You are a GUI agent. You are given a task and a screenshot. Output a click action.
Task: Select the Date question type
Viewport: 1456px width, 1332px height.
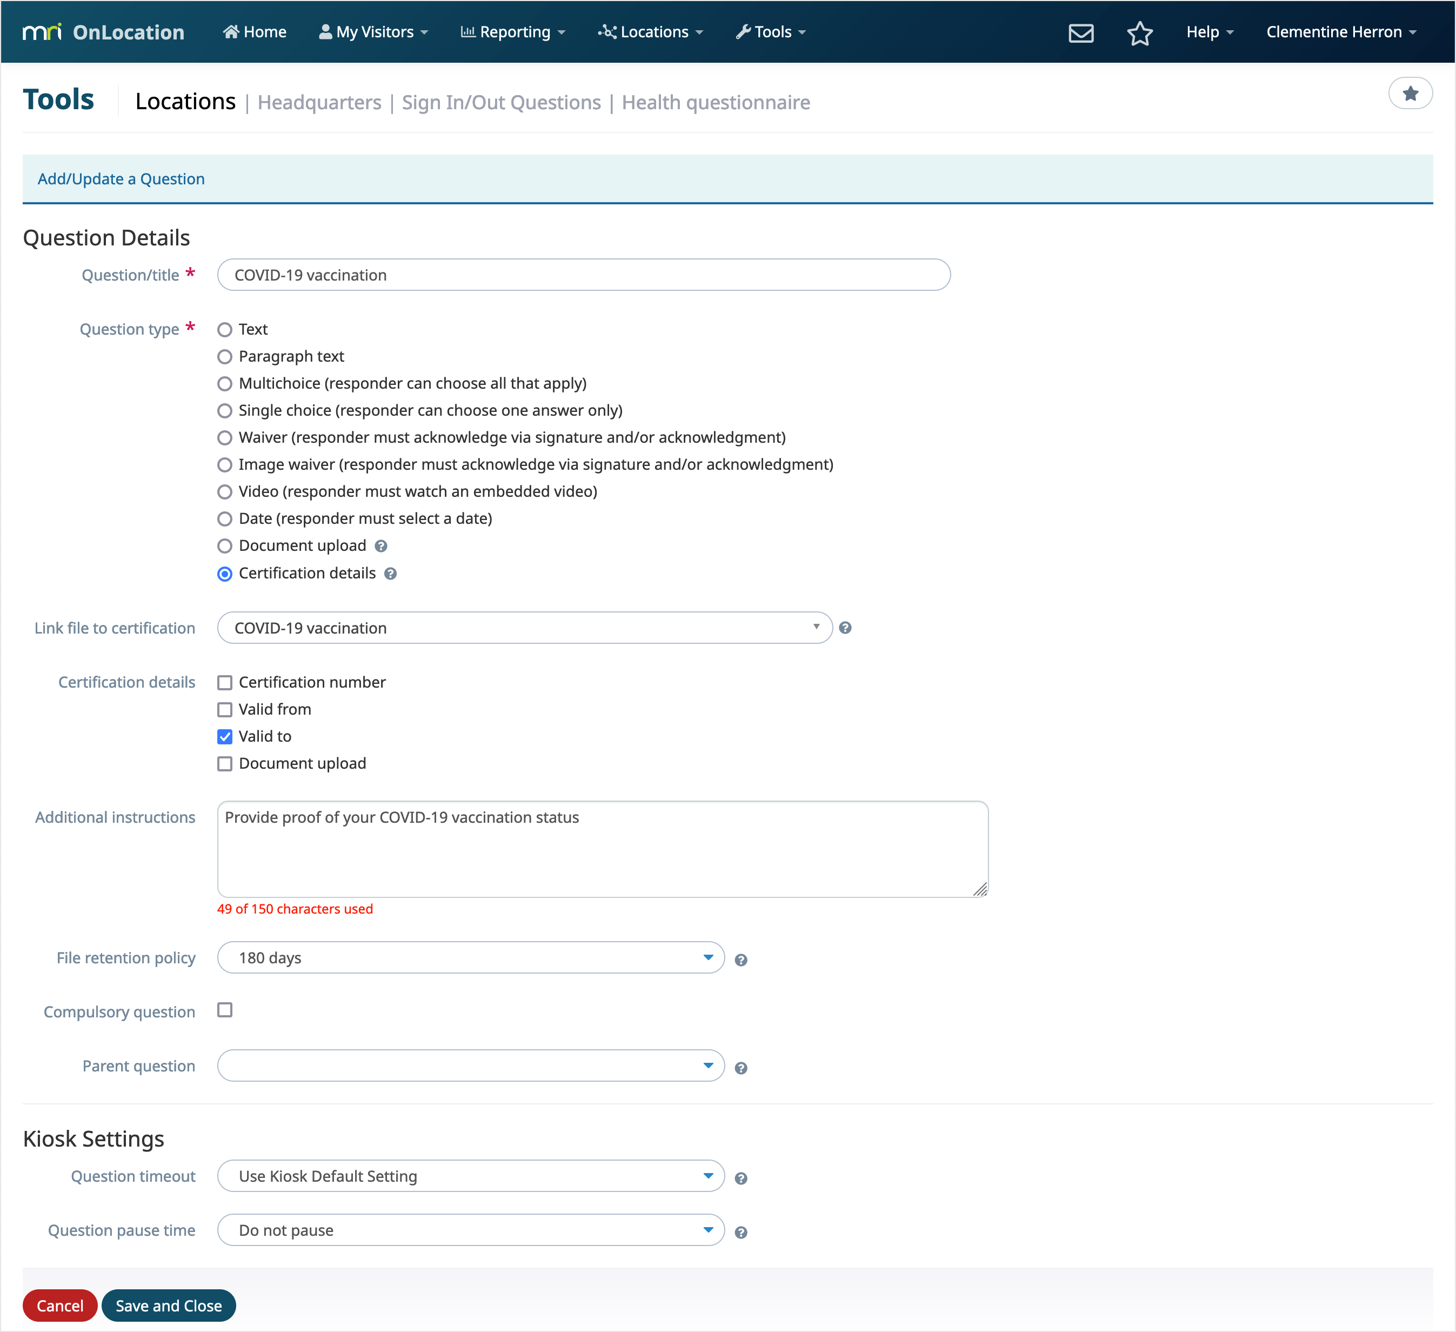pyautogui.click(x=225, y=518)
